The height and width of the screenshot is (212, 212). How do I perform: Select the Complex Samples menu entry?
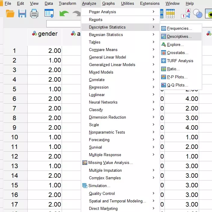click(121, 178)
